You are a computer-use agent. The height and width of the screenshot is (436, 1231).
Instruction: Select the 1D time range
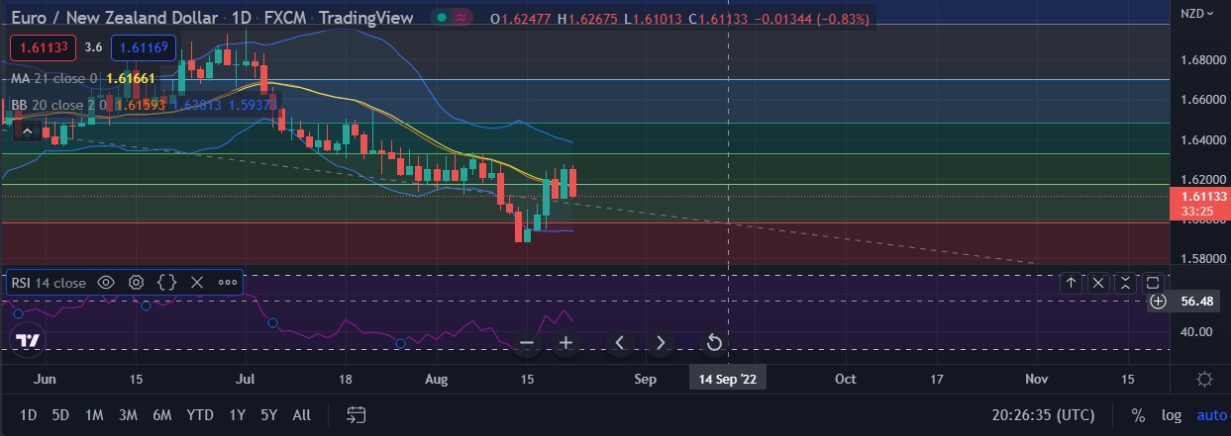[x=29, y=415]
